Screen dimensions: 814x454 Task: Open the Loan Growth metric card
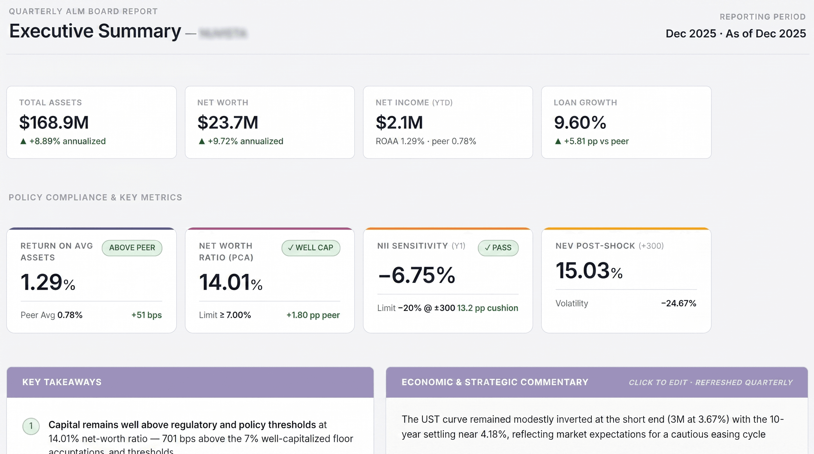626,123
